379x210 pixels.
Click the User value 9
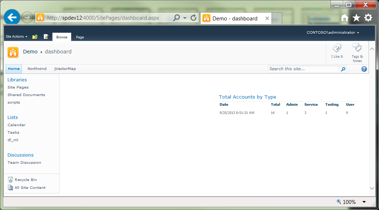347,113
